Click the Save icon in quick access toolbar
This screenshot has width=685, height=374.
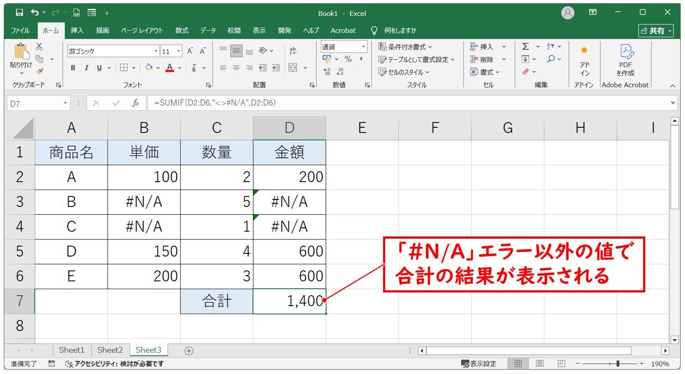point(20,13)
